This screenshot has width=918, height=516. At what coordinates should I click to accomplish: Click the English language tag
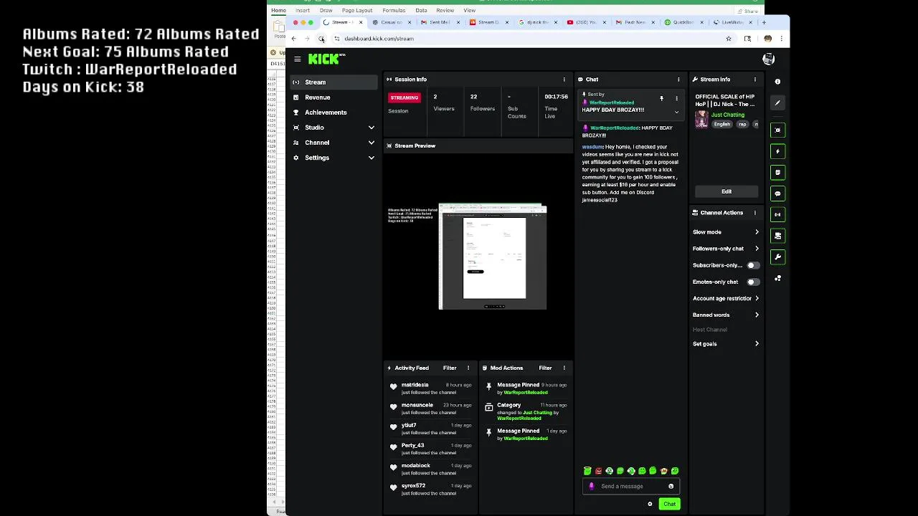pyautogui.click(x=721, y=125)
